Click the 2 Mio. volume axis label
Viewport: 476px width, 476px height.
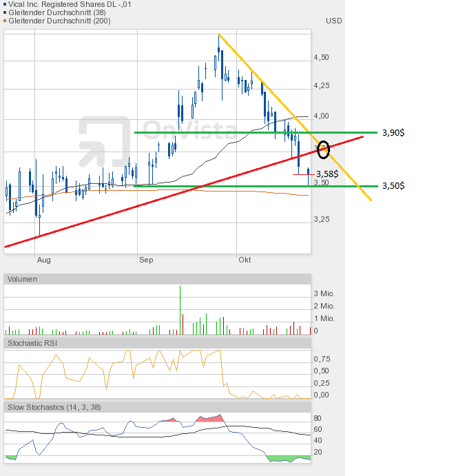324,306
